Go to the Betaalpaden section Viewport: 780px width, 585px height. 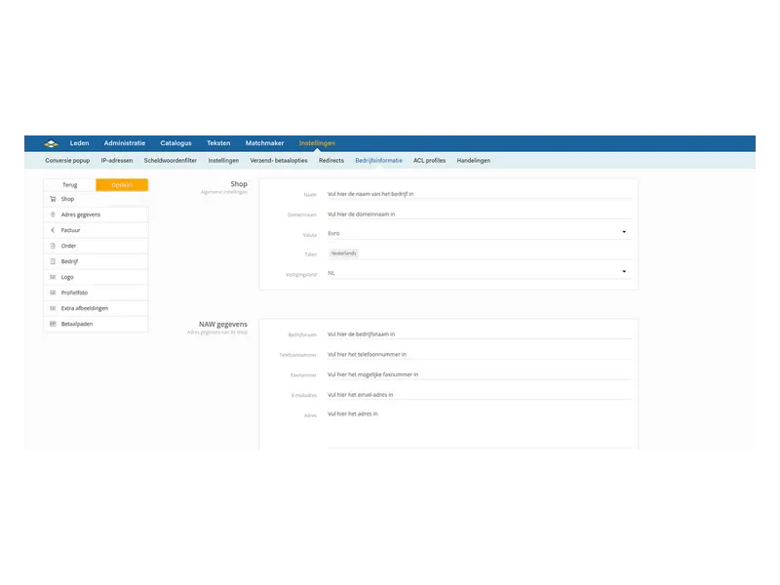tap(96, 324)
